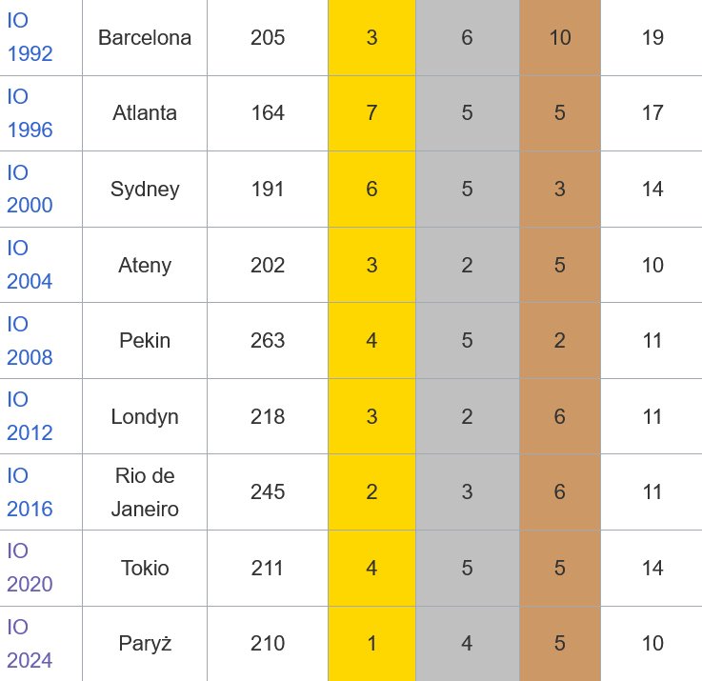Select the bronze cell showing 10 for Barcelona

(560, 37)
